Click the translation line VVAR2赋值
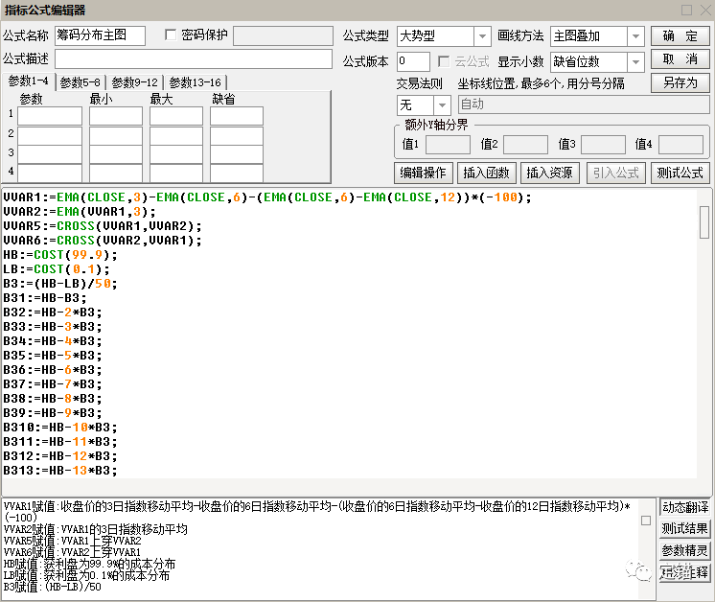This screenshot has height=602, width=715. [96, 529]
